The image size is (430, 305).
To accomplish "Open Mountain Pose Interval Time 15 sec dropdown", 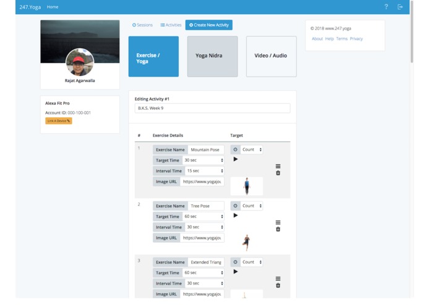I will pyautogui.click(x=205, y=171).
